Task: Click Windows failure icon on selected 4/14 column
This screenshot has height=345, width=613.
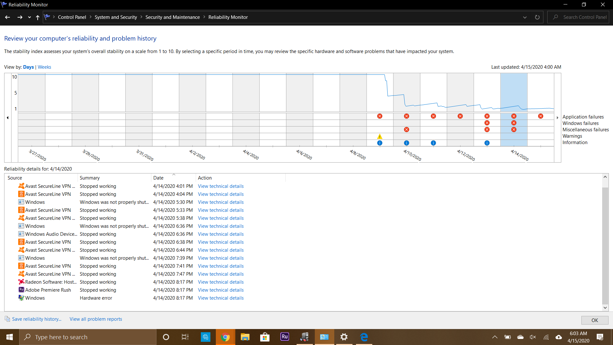Action: 514,123
